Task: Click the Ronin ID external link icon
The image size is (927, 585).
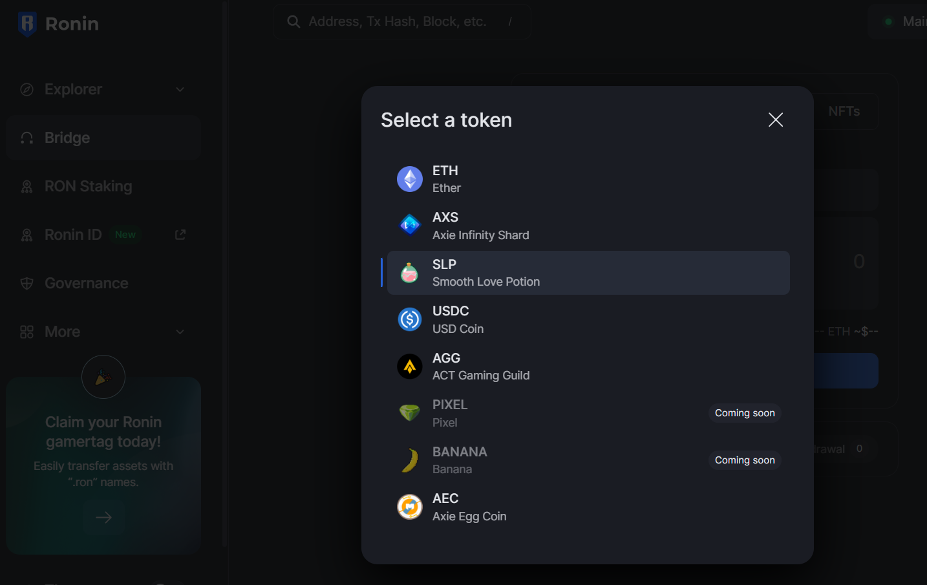Action: point(180,235)
